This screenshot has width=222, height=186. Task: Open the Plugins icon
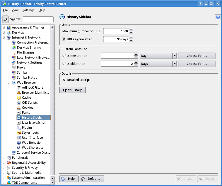[x=19, y=127]
